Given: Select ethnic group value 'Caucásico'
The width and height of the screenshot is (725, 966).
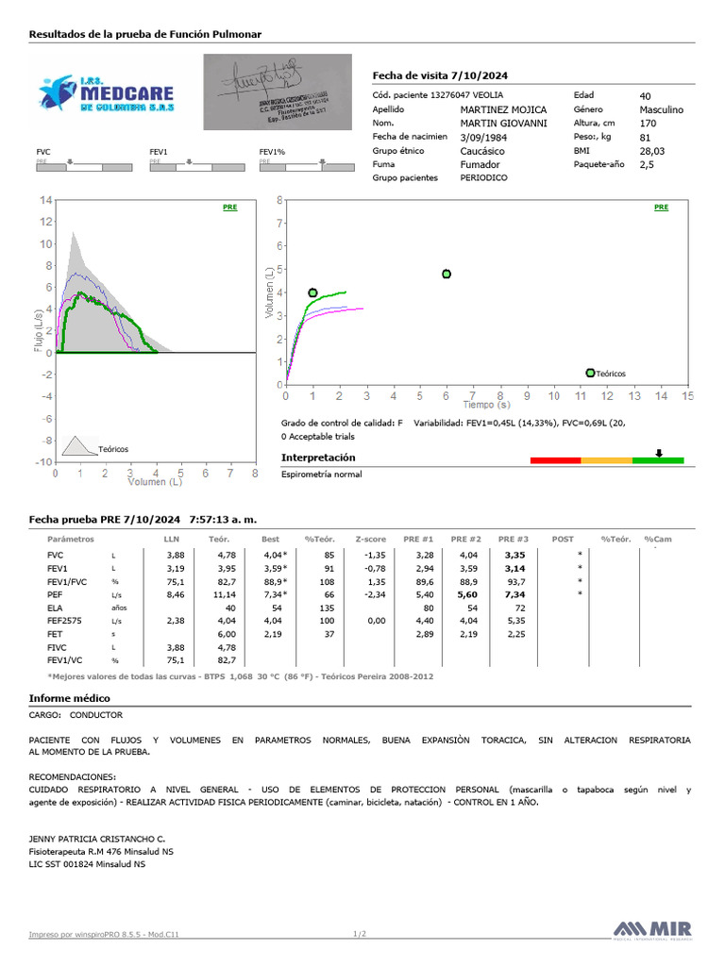Looking at the screenshot, I should [482, 151].
